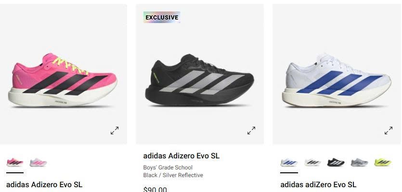Choose the white and black colorway thumbnail
The image size is (402, 192).
point(312,162)
